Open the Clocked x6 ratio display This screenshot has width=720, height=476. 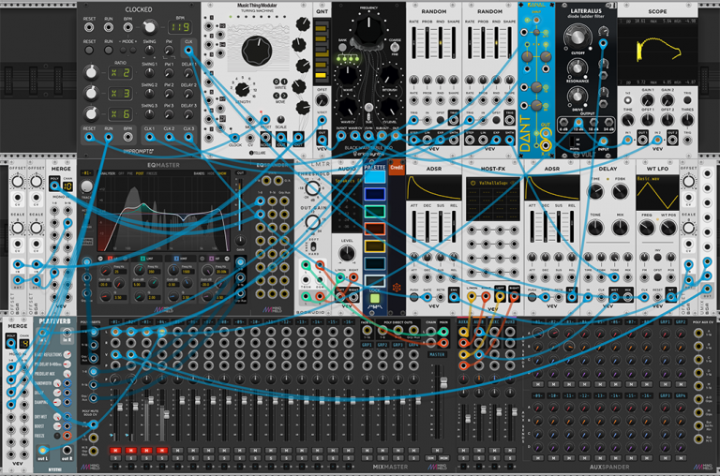(120, 113)
